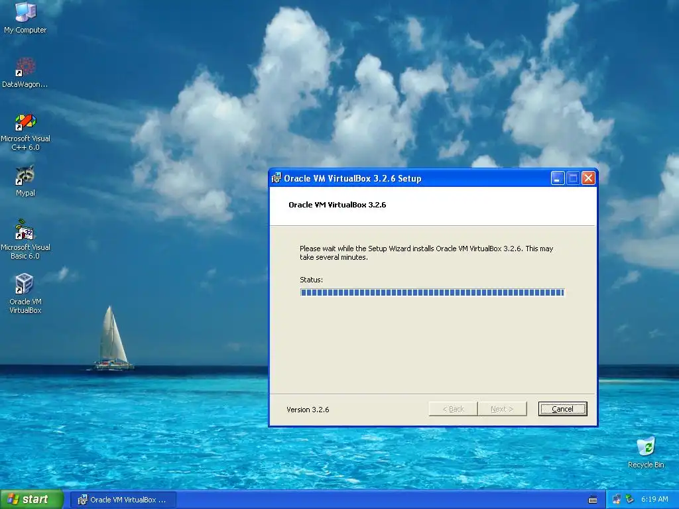
Task: Click the Oracle VM VirtualBox 3.2.6 heading
Action: (x=338, y=205)
